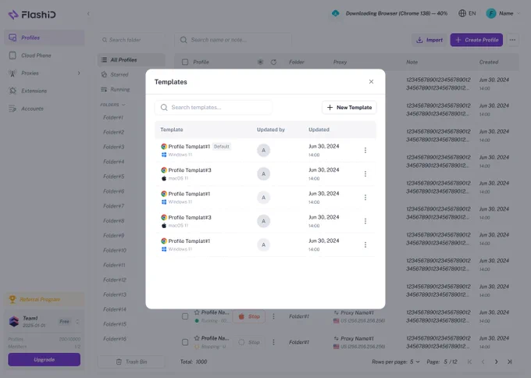
Task: Focus the Search templates field
Action: click(x=213, y=107)
